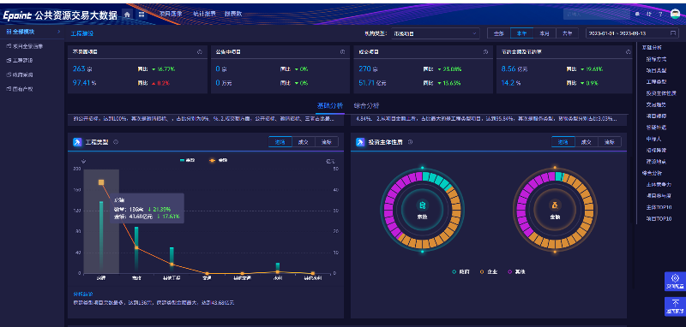Click 项目TOP10 in right anchor list
This screenshot has width=686, height=327.
coord(659,219)
